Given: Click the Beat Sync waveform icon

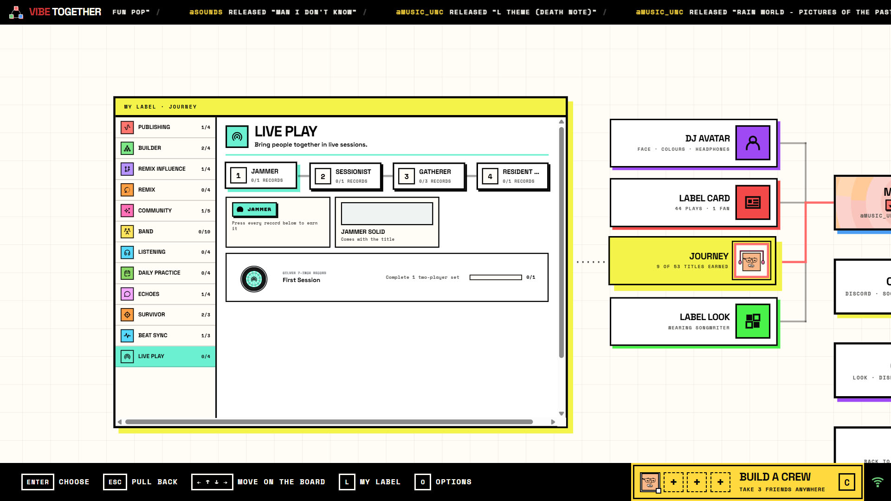Looking at the screenshot, I should click(x=127, y=335).
